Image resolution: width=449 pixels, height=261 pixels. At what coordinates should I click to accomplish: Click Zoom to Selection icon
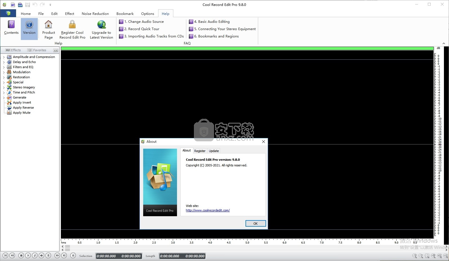coord(427,256)
